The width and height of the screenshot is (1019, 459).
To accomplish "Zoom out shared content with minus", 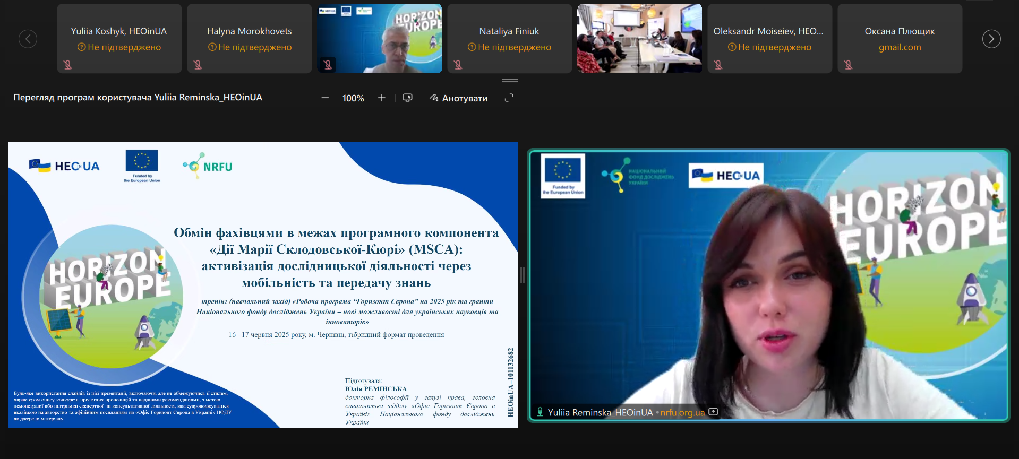I will tap(325, 98).
